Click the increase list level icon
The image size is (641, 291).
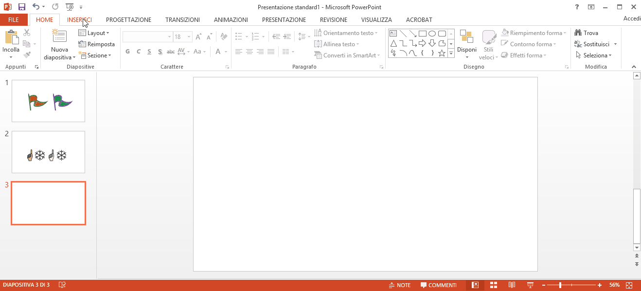[287, 36]
